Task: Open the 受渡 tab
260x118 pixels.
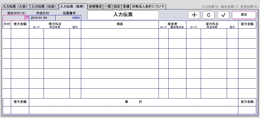Action: pos(126,6)
